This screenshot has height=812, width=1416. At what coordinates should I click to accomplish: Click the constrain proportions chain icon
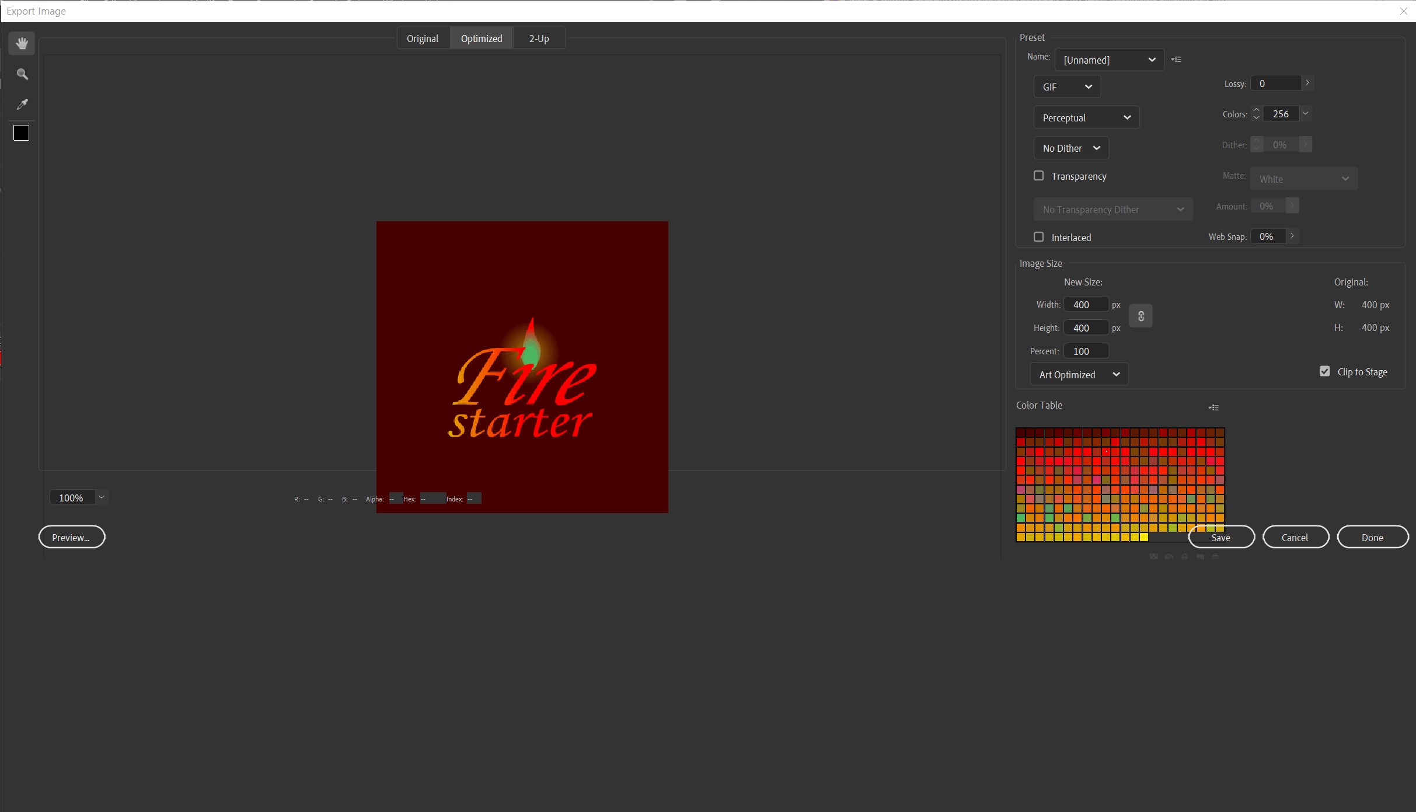1141,316
